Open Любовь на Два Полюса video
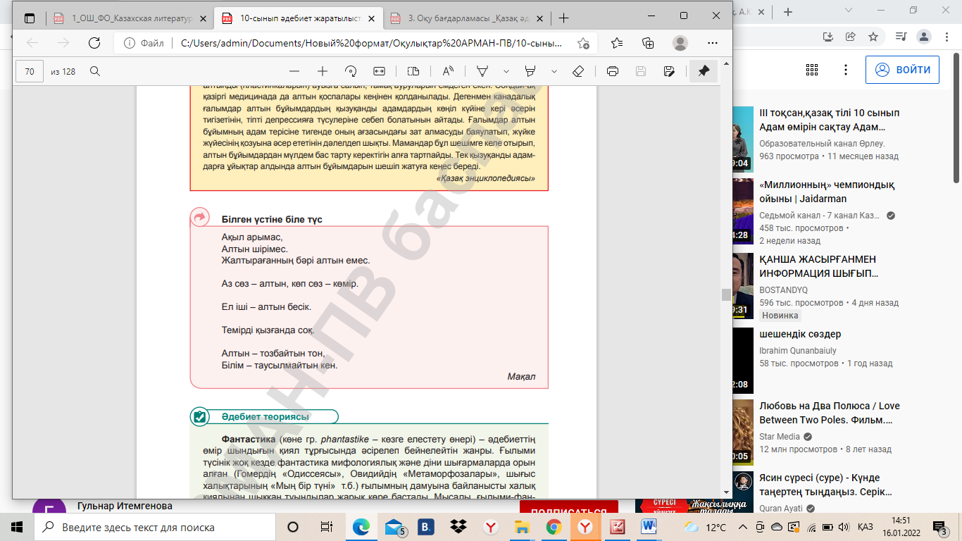 (830, 413)
